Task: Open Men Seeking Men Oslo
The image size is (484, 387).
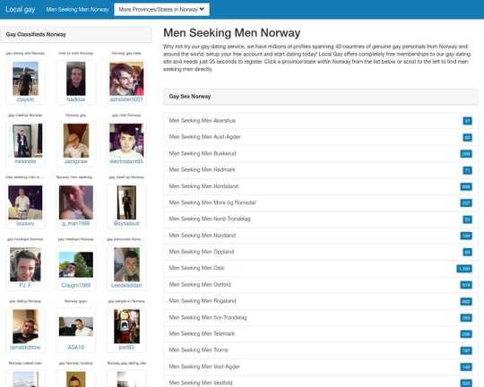Action: [321, 268]
